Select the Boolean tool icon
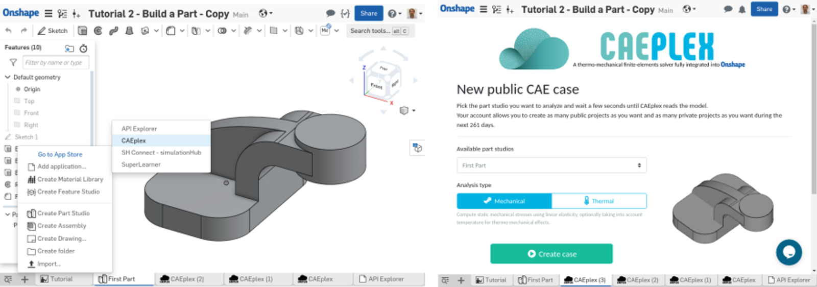The height and width of the screenshot is (287, 817). click(222, 31)
